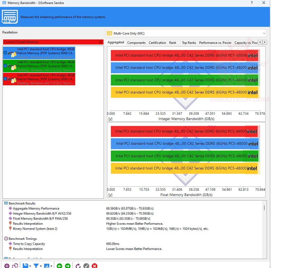This screenshot has height=268, width=306.
Task: Click the bar chart icon
Action: click(47, 266)
